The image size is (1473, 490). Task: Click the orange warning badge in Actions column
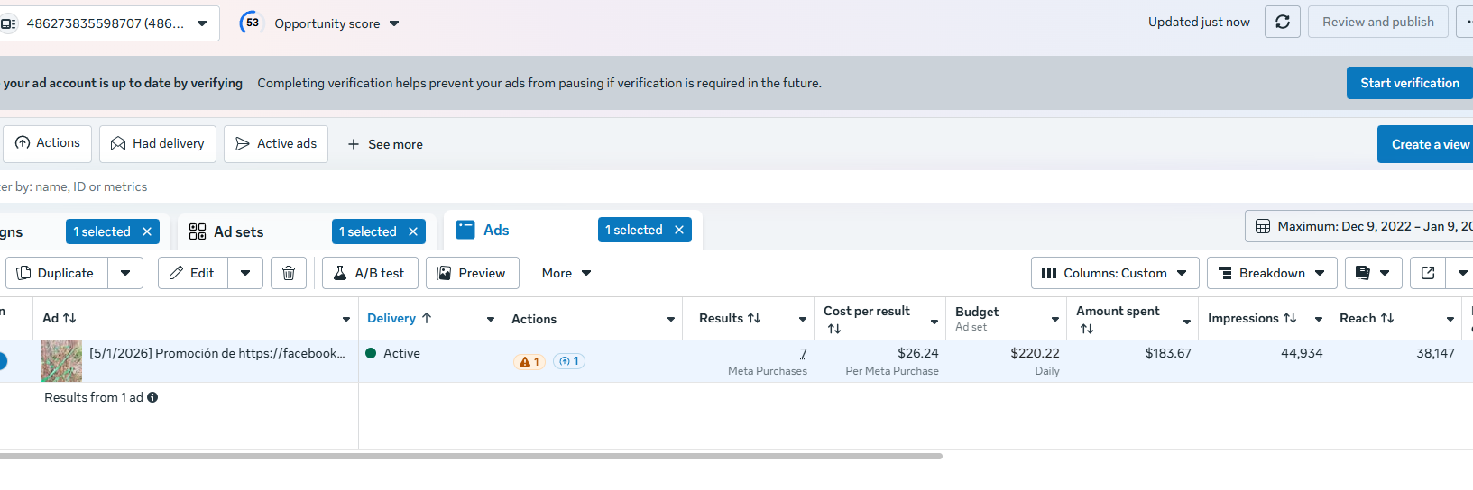point(529,361)
